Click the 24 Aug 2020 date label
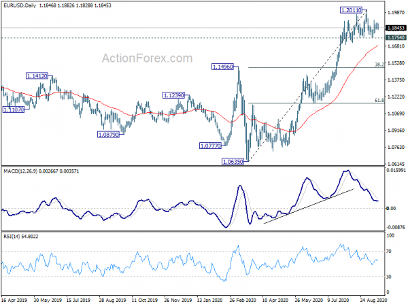Image resolution: width=408 pixels, height=306 pixels. tap(373, 301)
